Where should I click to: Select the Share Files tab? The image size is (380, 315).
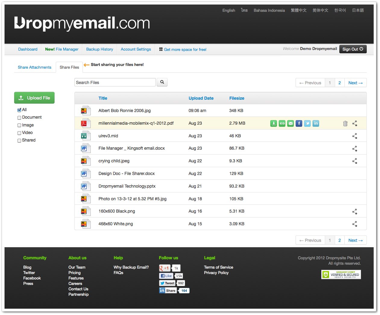pos(69,67)
